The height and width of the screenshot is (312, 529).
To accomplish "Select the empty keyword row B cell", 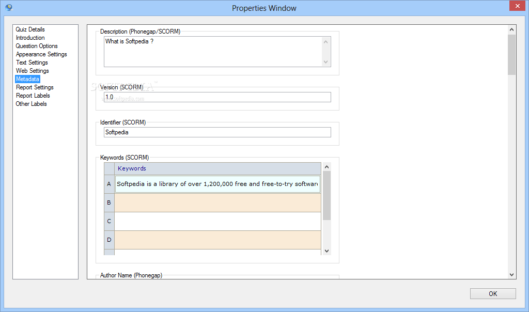I will point(217,202).
